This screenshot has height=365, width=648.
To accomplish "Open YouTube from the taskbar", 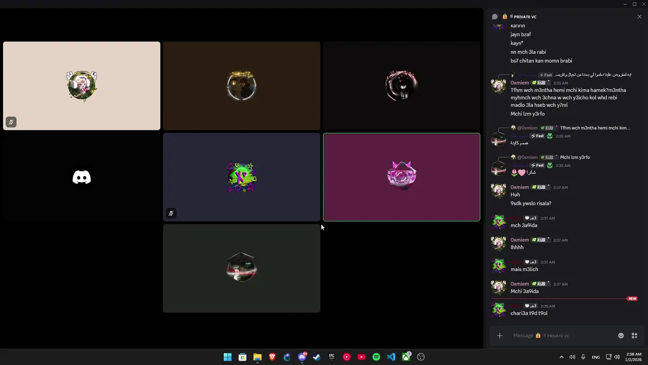I will (x=361, y=357).
